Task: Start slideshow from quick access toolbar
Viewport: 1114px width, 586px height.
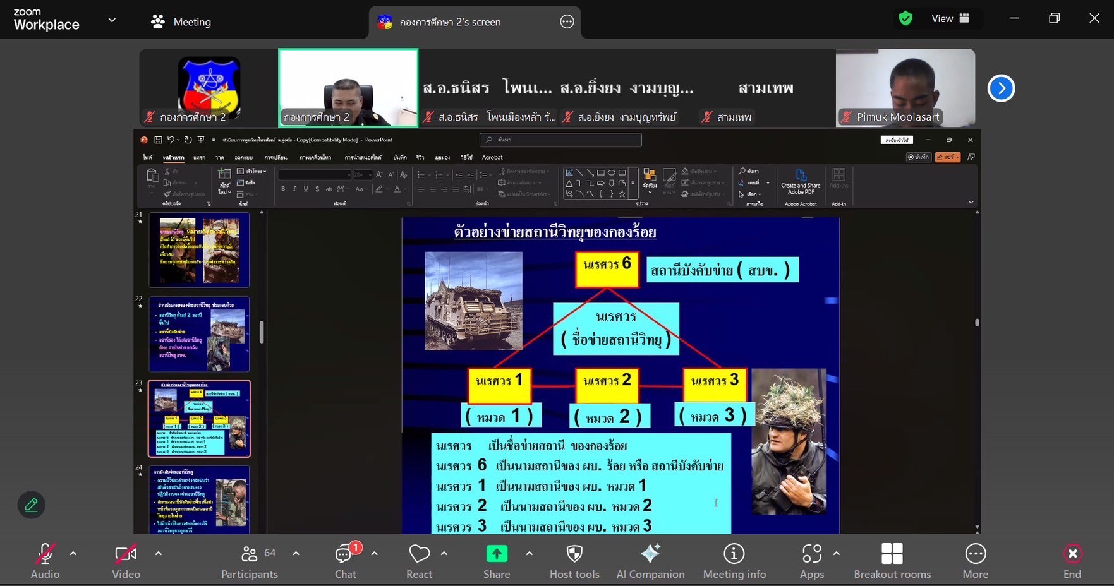Action: (x=201, y=140)
